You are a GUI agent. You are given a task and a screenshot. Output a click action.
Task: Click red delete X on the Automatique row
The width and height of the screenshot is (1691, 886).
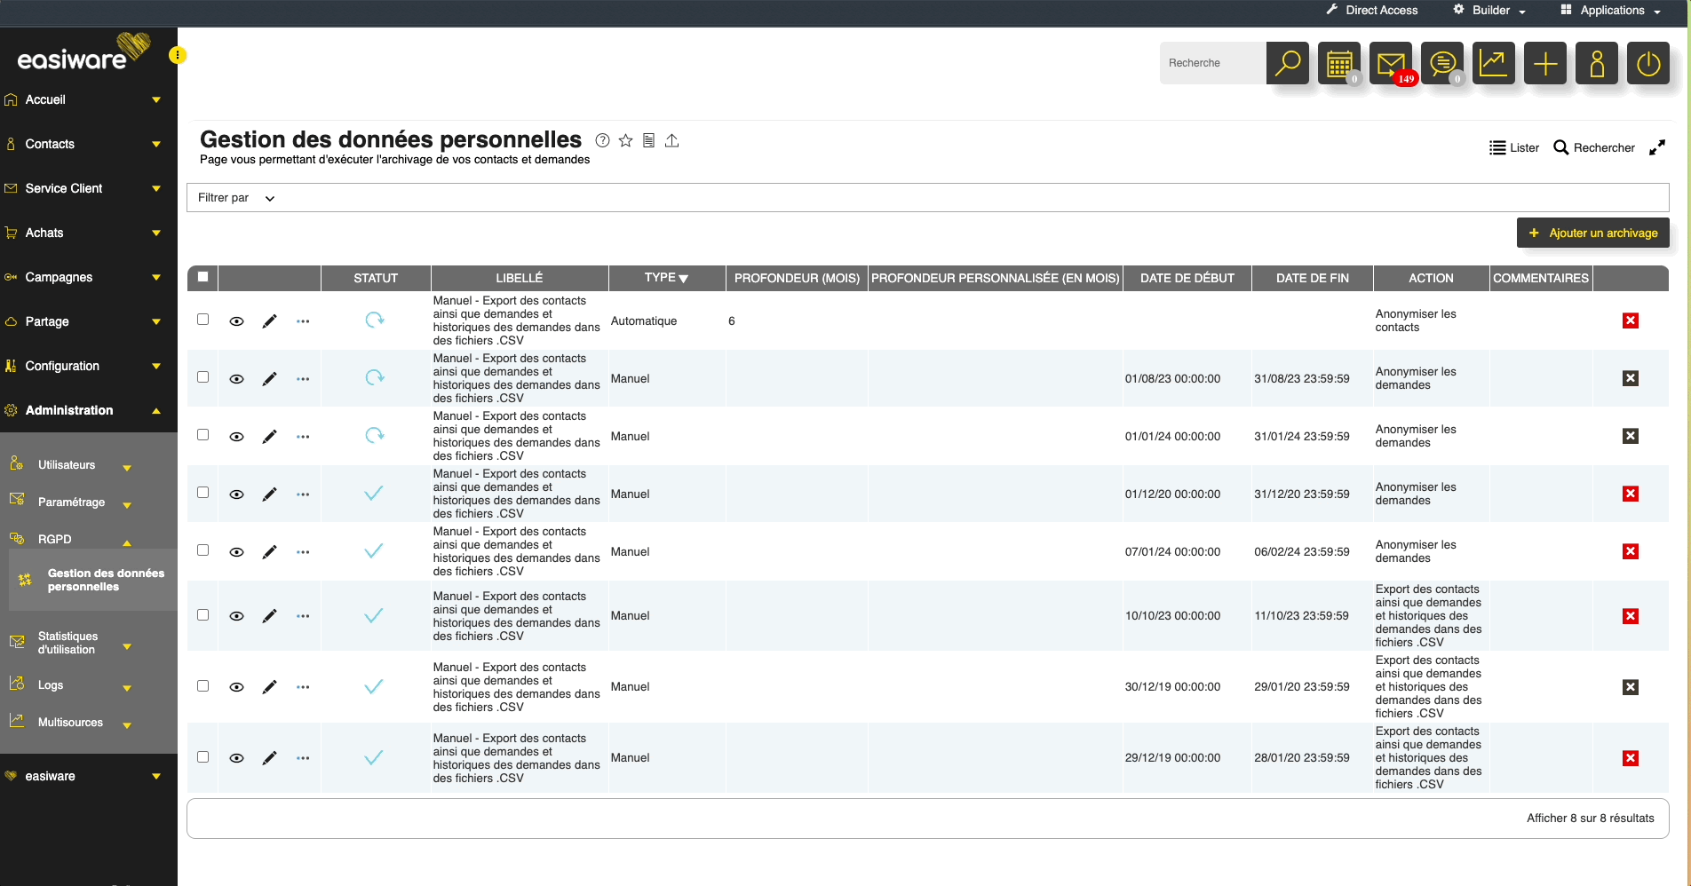1630,320
